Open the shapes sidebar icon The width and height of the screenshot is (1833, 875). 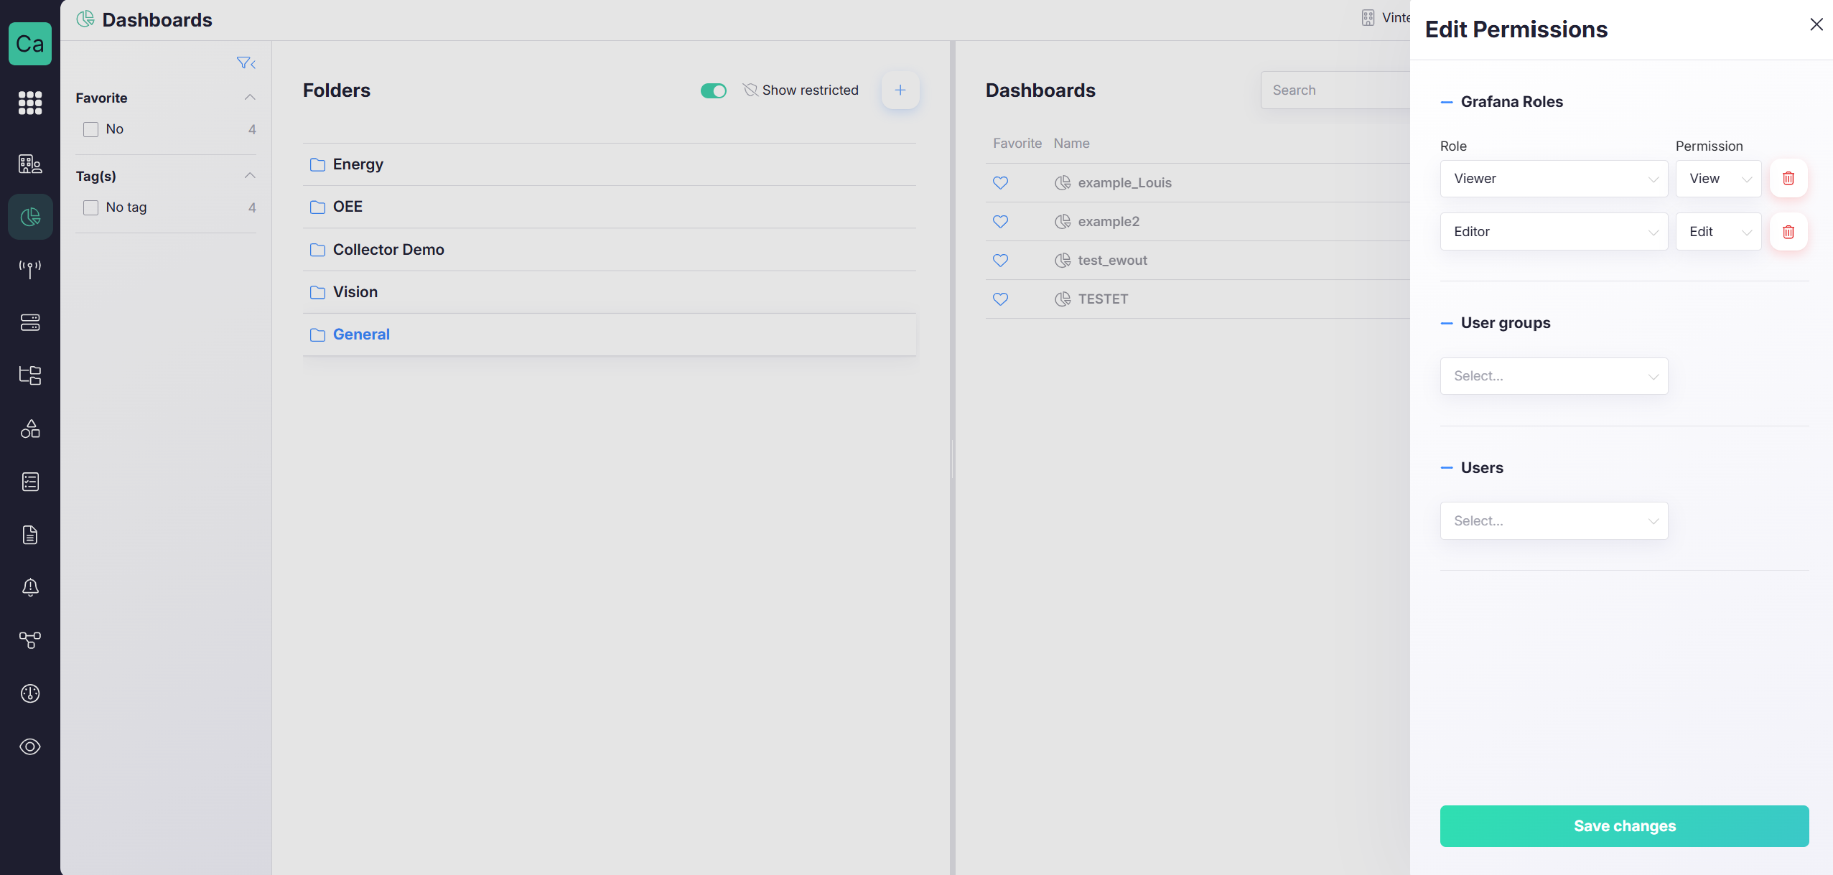(30, 429)
